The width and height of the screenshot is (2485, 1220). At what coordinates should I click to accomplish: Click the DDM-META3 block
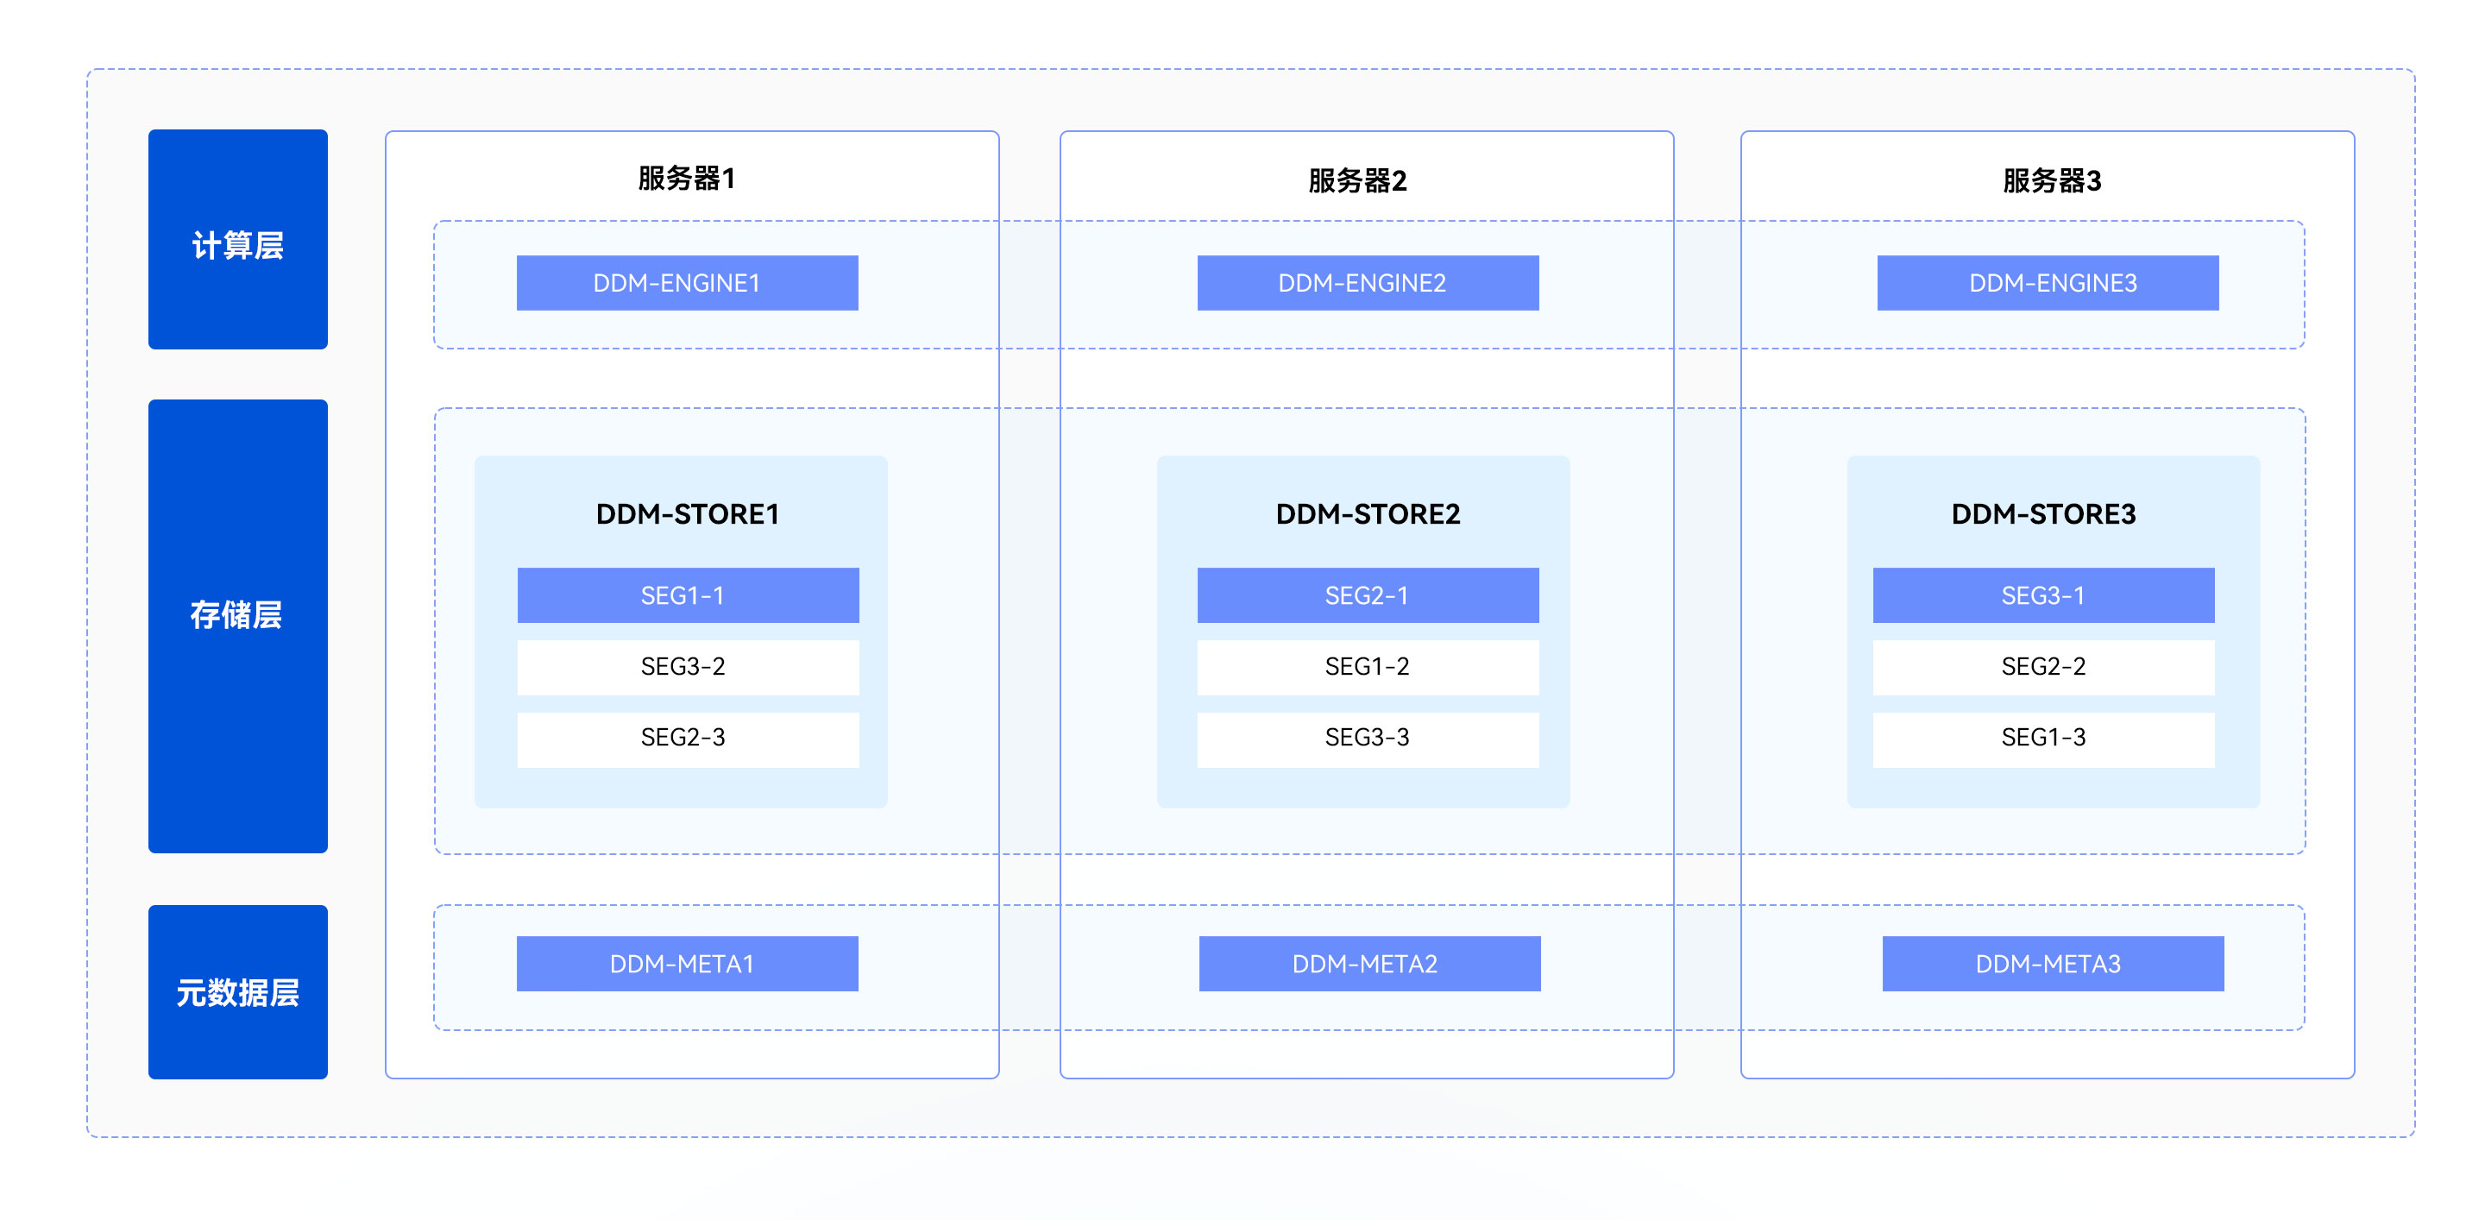pyautogui.click(x=2052, y=963)
